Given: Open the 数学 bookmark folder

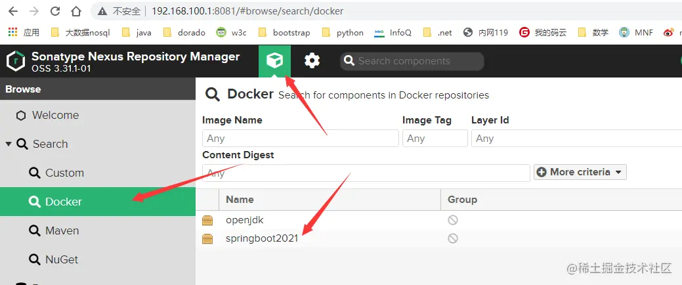Looking at the screenshot, I should [x=593, y=32].
